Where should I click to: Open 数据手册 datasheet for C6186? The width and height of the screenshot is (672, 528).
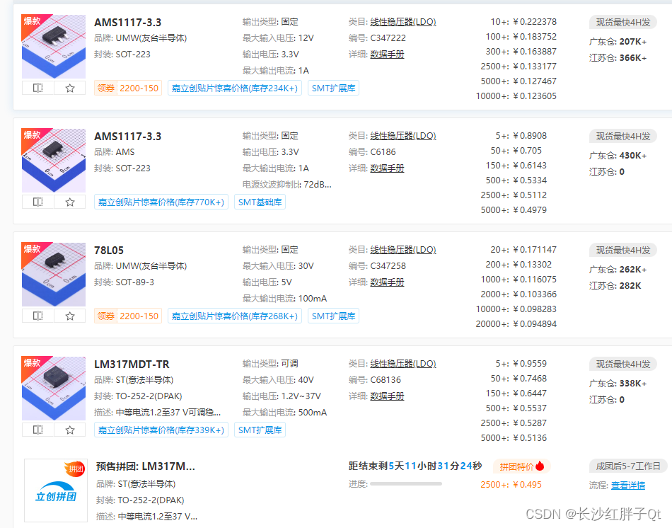click(387, 168)
